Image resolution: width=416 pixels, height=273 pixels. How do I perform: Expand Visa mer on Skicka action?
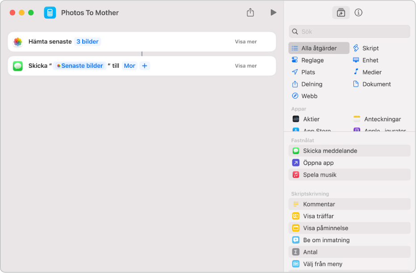[246, 66]
